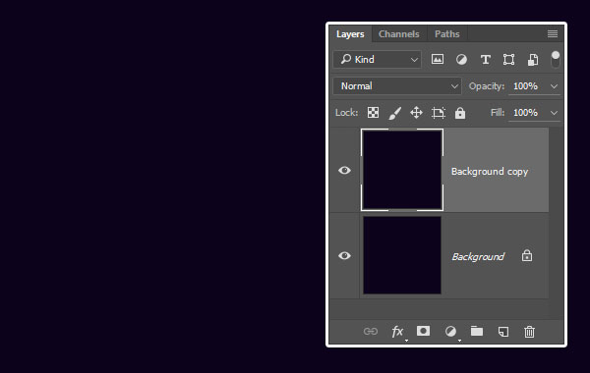The width and height of the screenshot is (590, 373).
Task: Open the Layers panel menu
Action: point(553,34)
